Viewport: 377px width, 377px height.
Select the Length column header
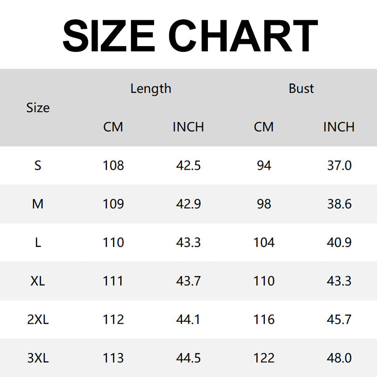pos(151,89)
